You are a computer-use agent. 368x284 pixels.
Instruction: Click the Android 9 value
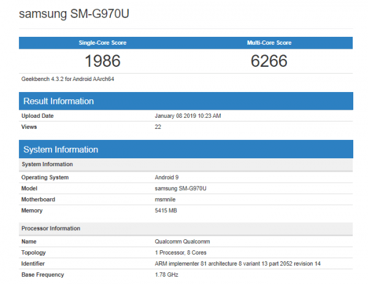pyautogui.click(x=167, y=177)
